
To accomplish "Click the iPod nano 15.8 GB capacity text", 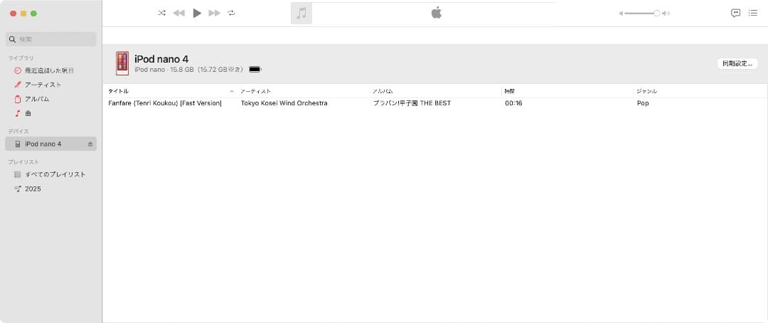I will [x=189, y=70].
